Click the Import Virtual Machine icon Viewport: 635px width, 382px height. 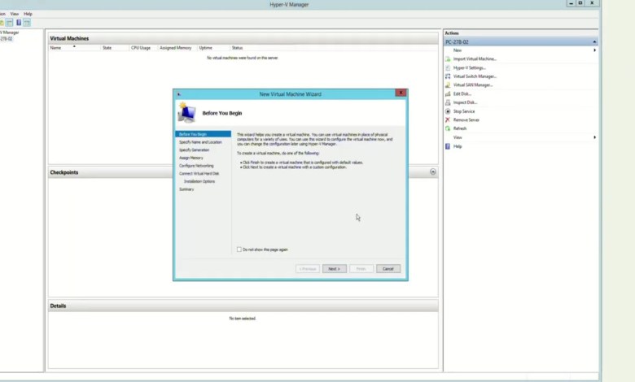pyautogui.click(x=448, y=59)
